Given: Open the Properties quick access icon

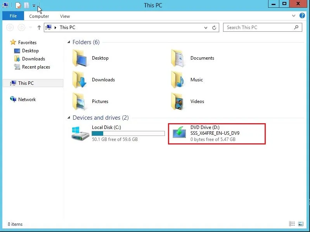Looking at the screenshot, I should (18, 5).
